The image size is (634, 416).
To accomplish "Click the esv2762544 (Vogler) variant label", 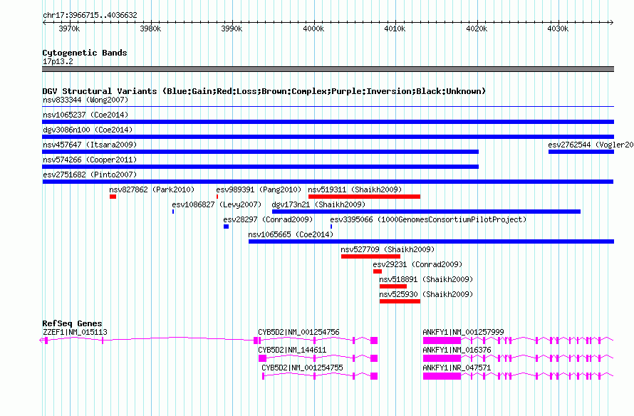I will click(591, 145).
